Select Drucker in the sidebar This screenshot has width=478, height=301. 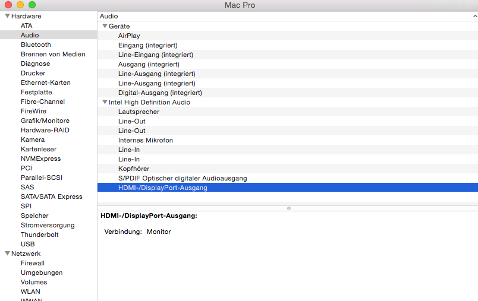click(33, 73)
